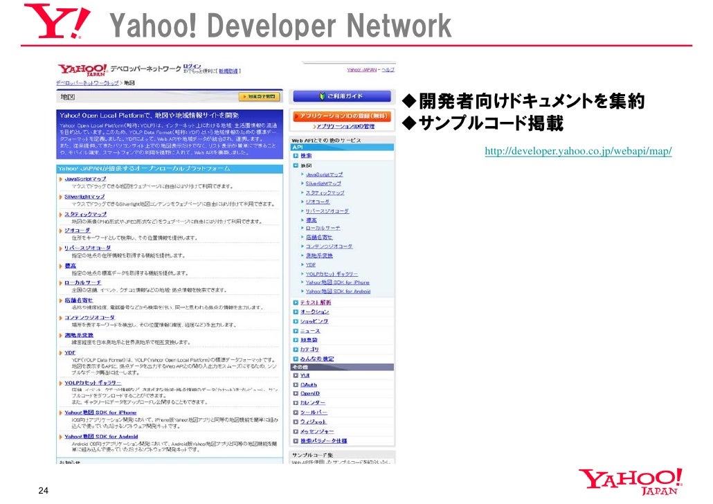Open 測地系変換 in the sidebar tree
The image size is (713, 504).
click(318, 255)
